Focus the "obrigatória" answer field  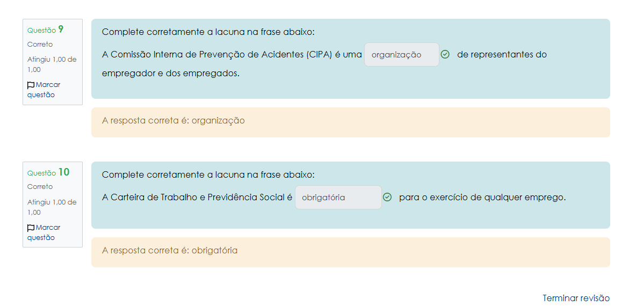coord(338,198)
